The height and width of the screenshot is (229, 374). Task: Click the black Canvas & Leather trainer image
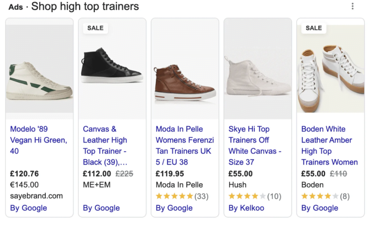[112, 68]
